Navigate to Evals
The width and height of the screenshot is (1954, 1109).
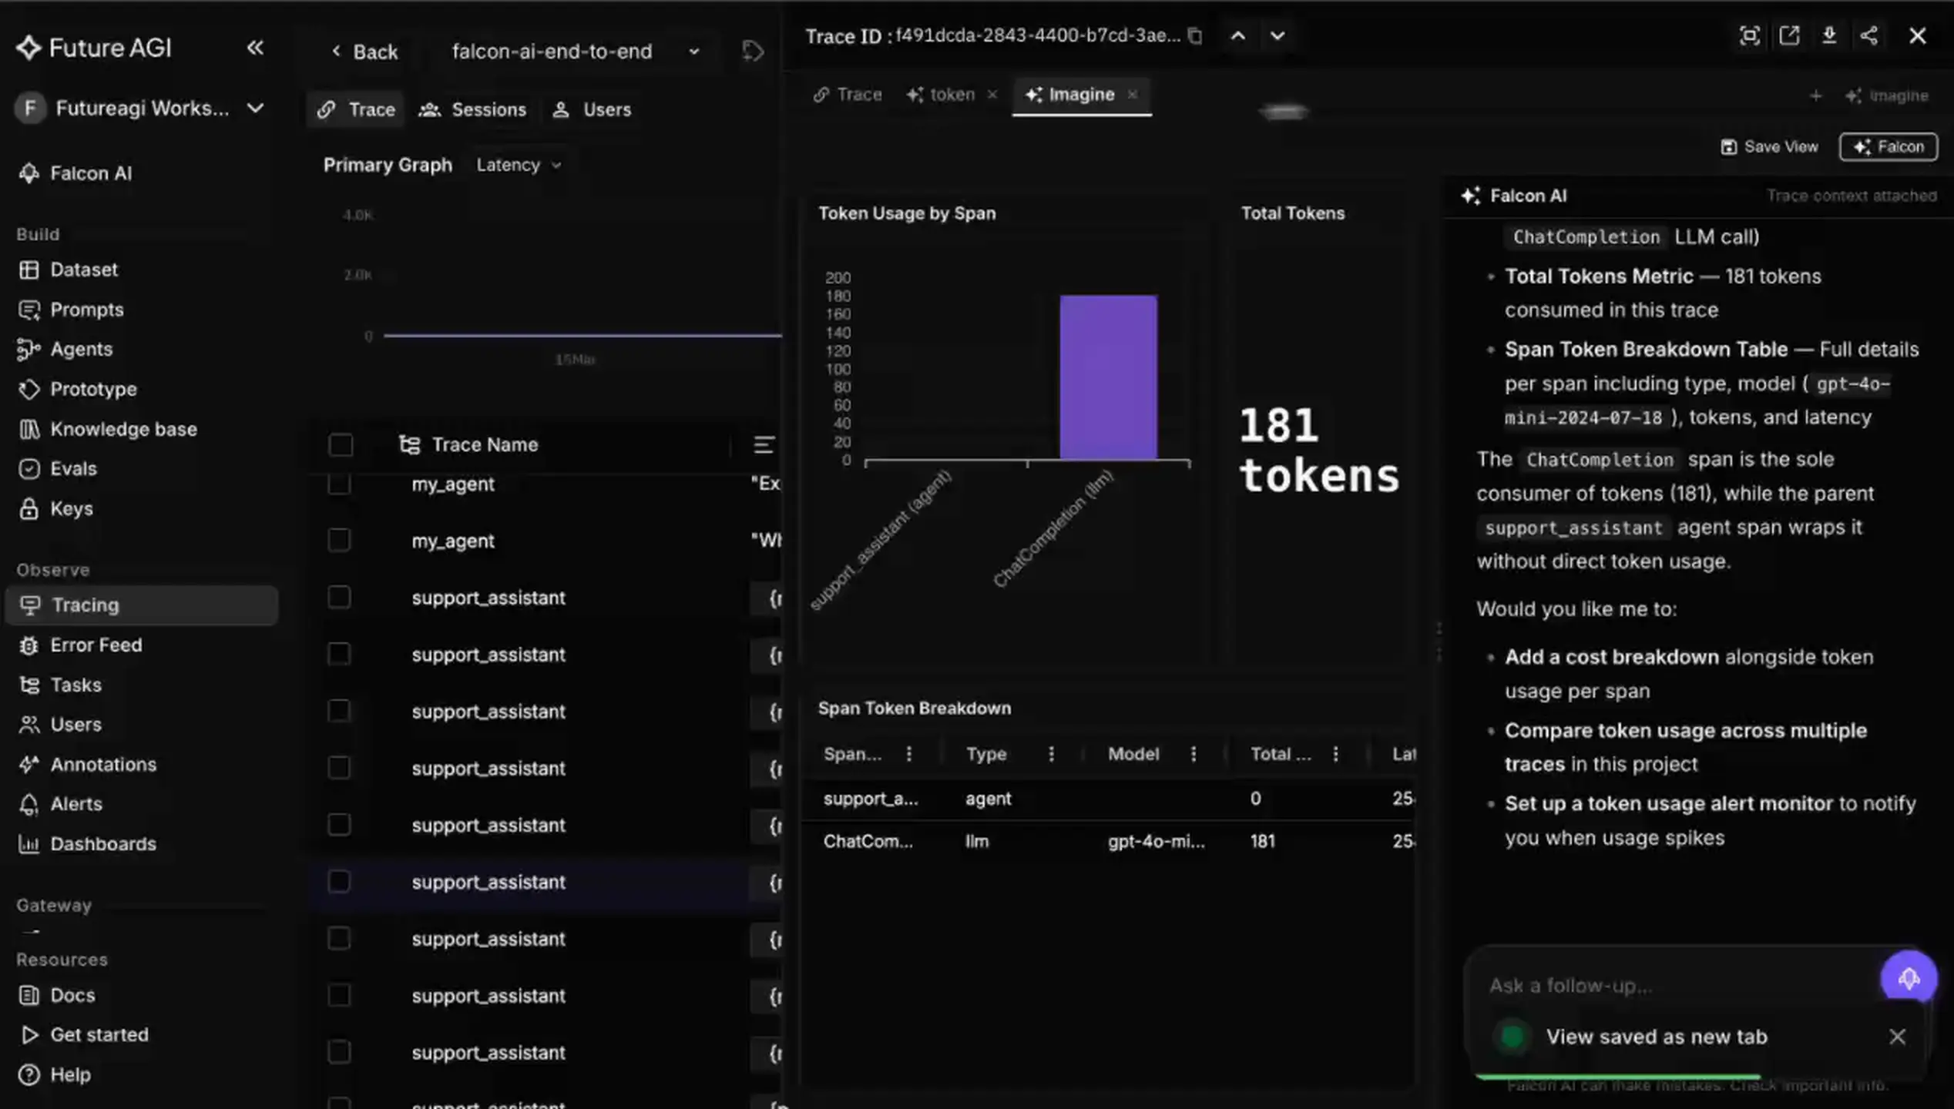click(x=58, y=468)
